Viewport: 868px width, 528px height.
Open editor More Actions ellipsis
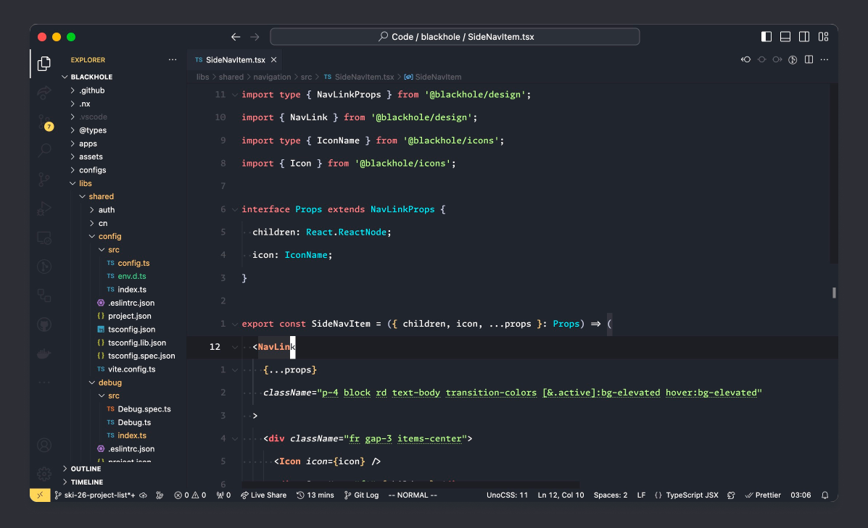point(824,59)
